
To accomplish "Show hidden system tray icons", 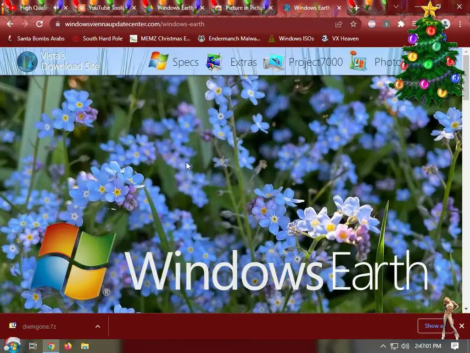I will [383, 346].
